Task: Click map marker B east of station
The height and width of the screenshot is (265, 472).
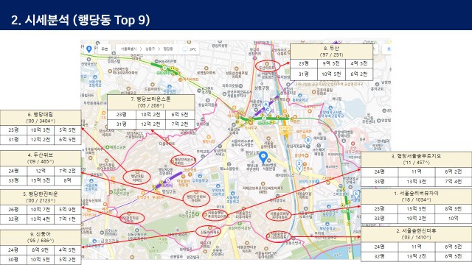Action: tap(308, 140)
